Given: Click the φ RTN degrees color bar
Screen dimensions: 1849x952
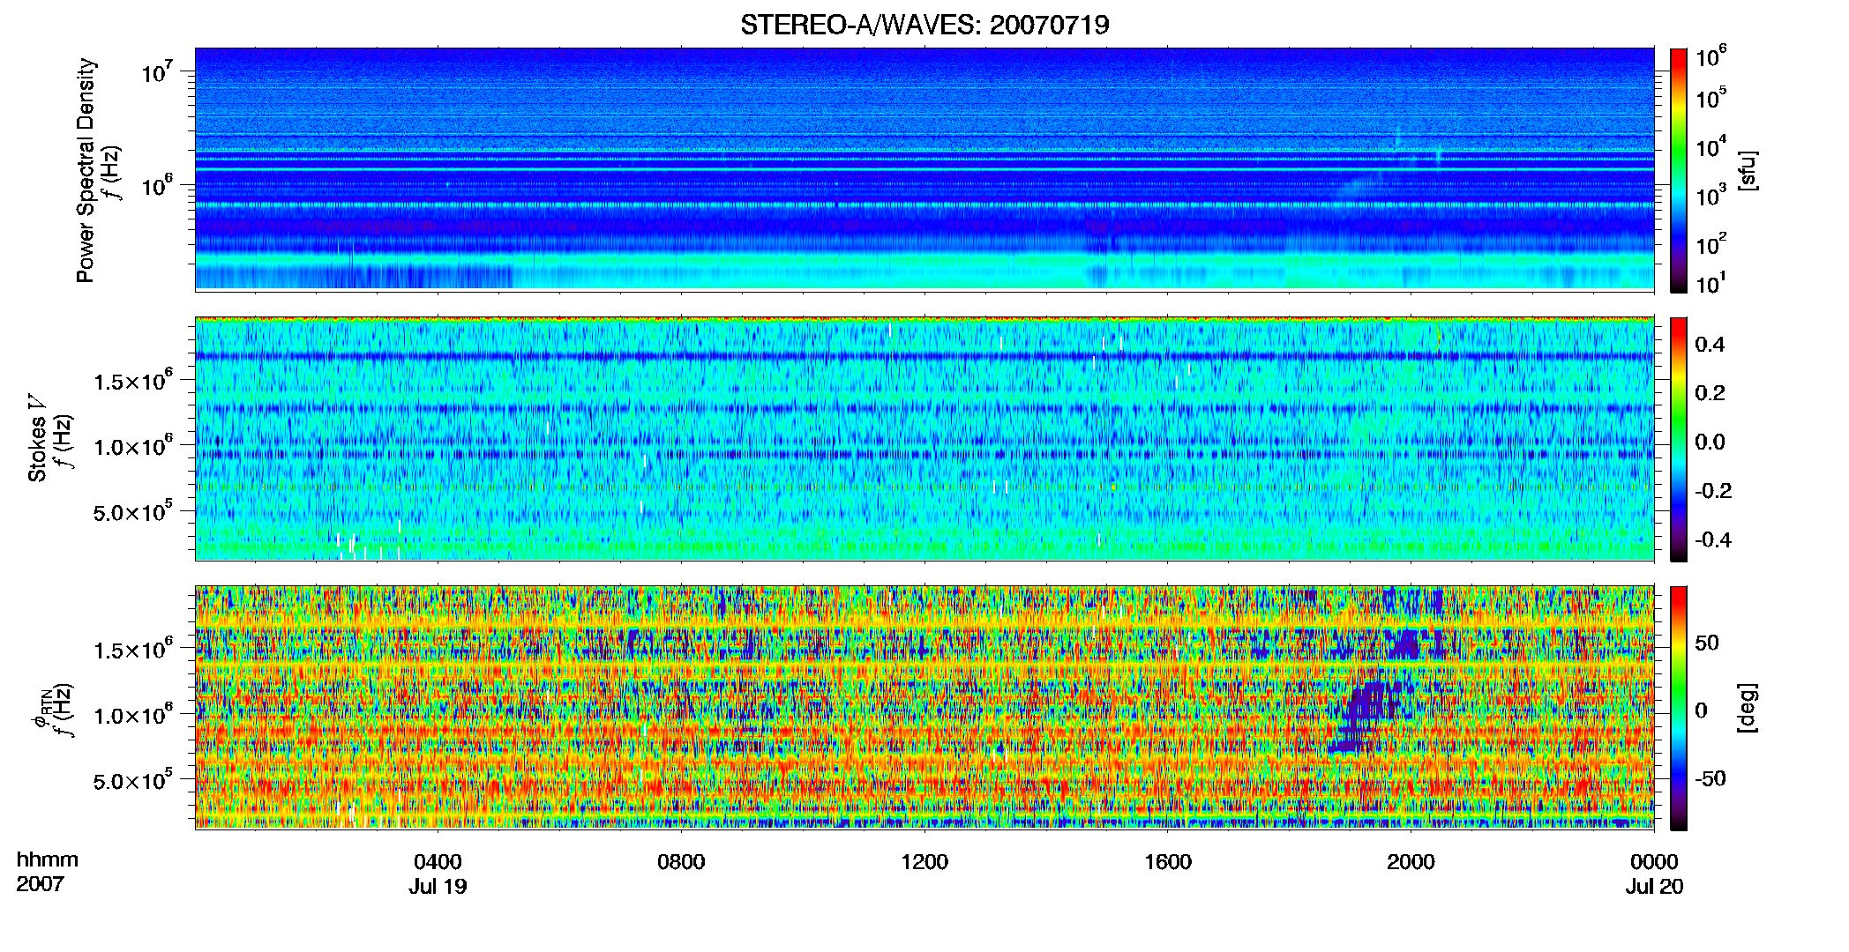Looking at the screenshot, I should tap(1679, 708).
